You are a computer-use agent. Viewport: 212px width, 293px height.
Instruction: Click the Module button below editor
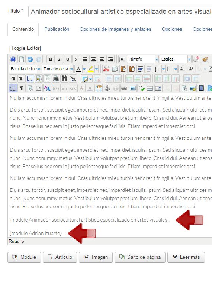[24, 257]
